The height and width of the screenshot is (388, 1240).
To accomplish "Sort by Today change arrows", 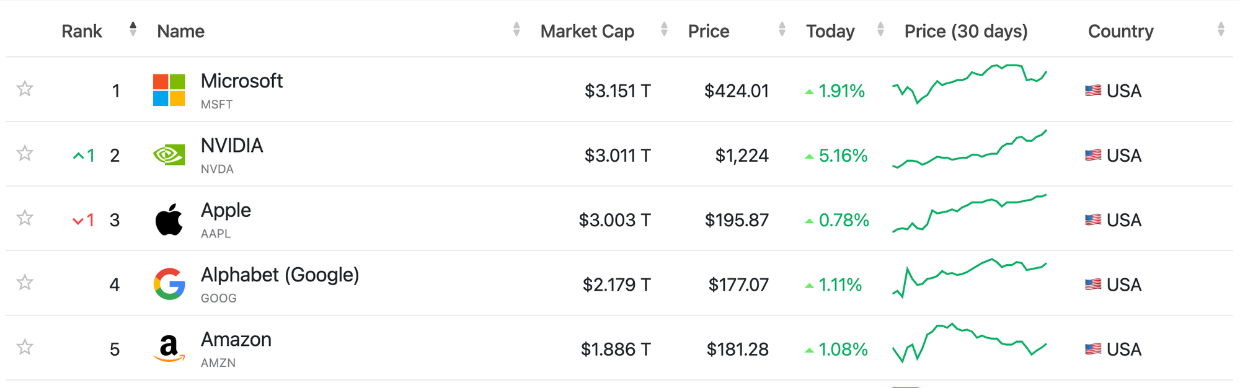I will point(880,29).
